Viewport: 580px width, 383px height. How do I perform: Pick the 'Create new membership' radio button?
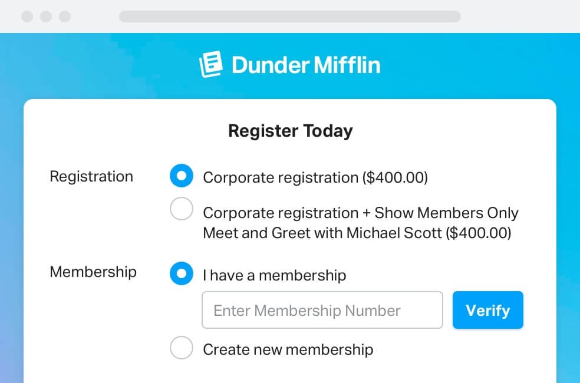coord(182,348)
